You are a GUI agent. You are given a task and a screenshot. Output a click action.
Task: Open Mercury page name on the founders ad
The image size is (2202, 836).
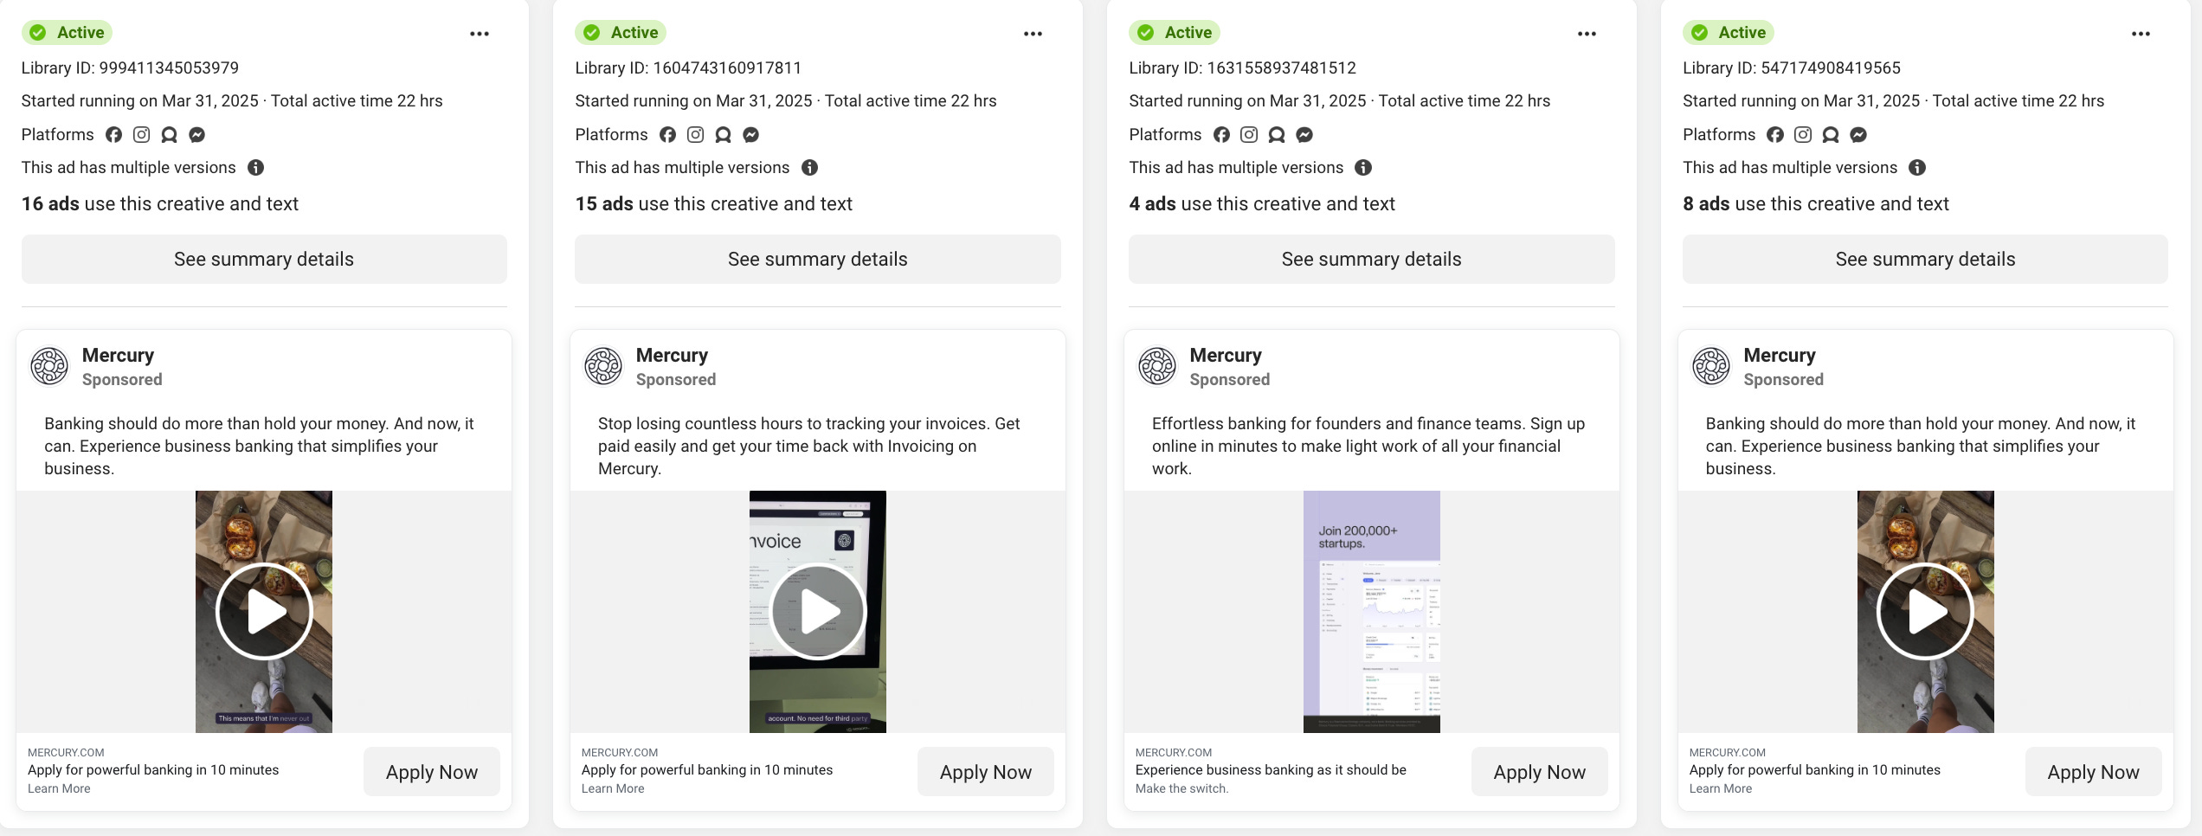1226,355
